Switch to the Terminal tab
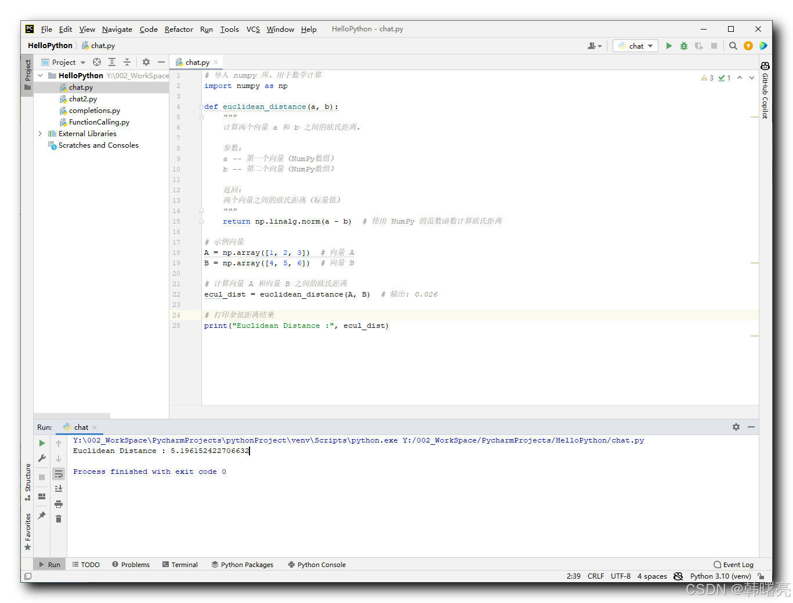 coord(180,565)
